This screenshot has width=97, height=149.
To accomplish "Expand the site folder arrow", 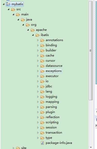I will (x=13, y=148).
